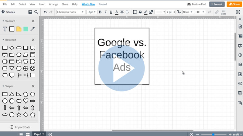243x136 pixels.
Task: Click the fullscreen expand icon
Action: (238, 12)
